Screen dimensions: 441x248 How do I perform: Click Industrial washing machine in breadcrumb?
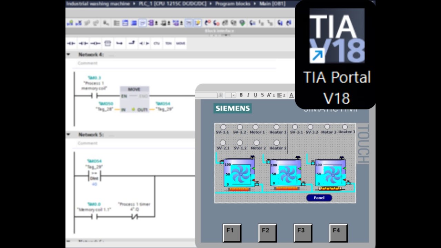98,3
